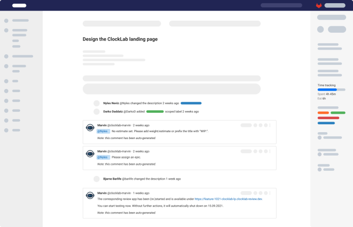
Task: Open the feature-1021-clocklab-lp review app link
Action: 228,199
